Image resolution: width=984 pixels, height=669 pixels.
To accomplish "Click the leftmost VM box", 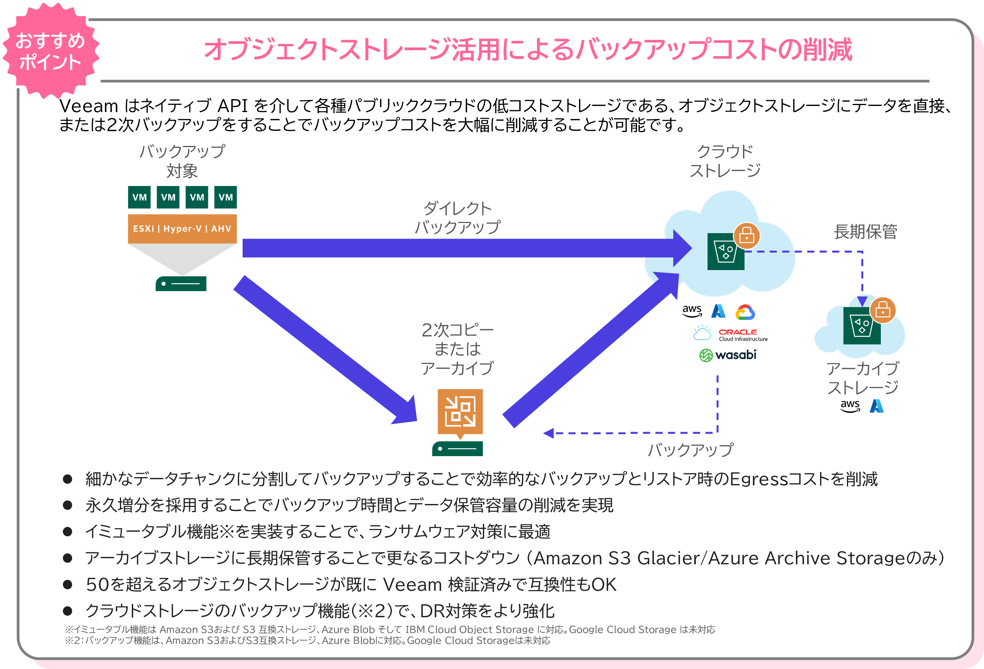I will 139,197.
